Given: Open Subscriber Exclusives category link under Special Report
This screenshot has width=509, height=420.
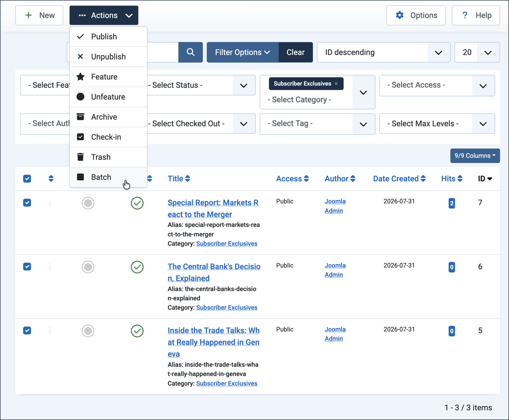Looking at the screenshot, I should 227,244.
